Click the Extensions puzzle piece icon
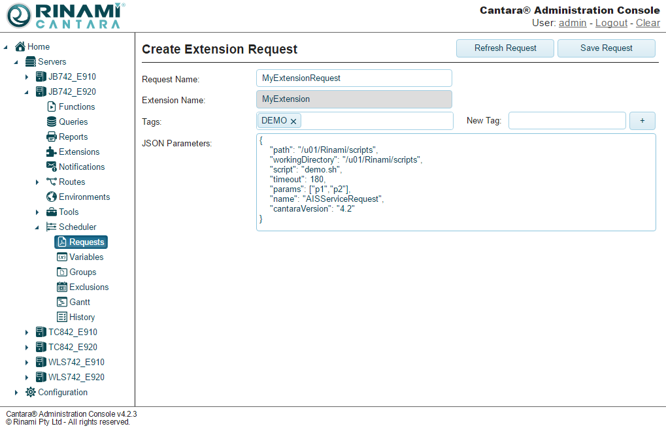Image resolution: width=666 pixels, height=439 pixels. point(52,152)
